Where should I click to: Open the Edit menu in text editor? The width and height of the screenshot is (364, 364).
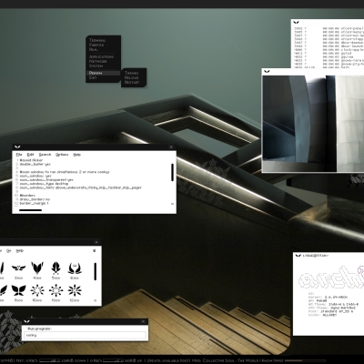click(x=30, y=155)
